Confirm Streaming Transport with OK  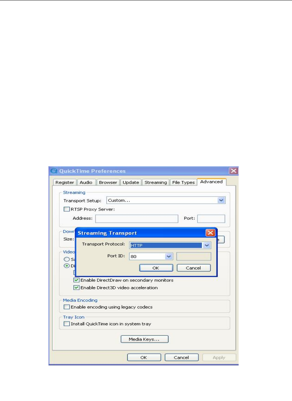click(x=156, y=268)
